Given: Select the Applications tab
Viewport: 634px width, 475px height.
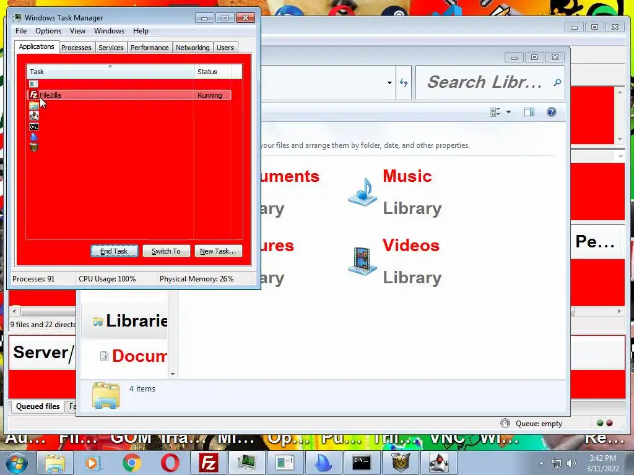Looking at the screenshot, I should pos(37,46).
